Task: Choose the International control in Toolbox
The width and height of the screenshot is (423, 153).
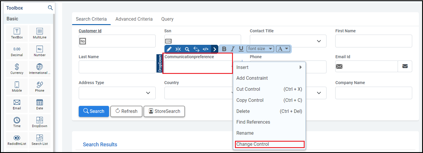Action: [40, 69]
